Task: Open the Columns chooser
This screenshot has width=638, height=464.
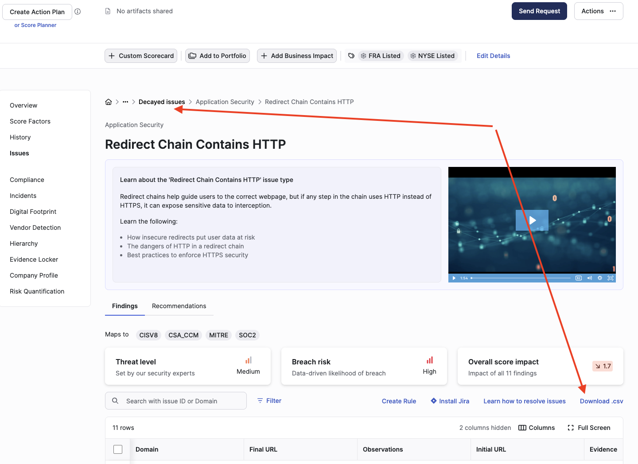Action: click(x=537, y=428)
